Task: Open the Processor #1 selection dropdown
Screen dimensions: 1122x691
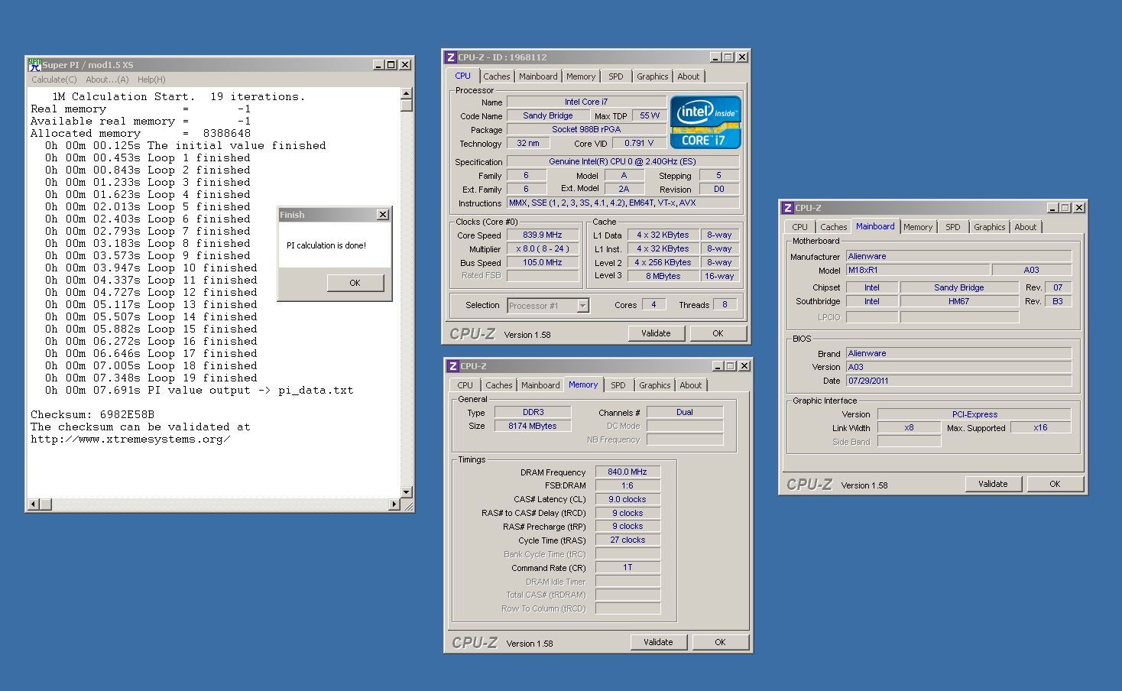Action: tap(582, 306)
